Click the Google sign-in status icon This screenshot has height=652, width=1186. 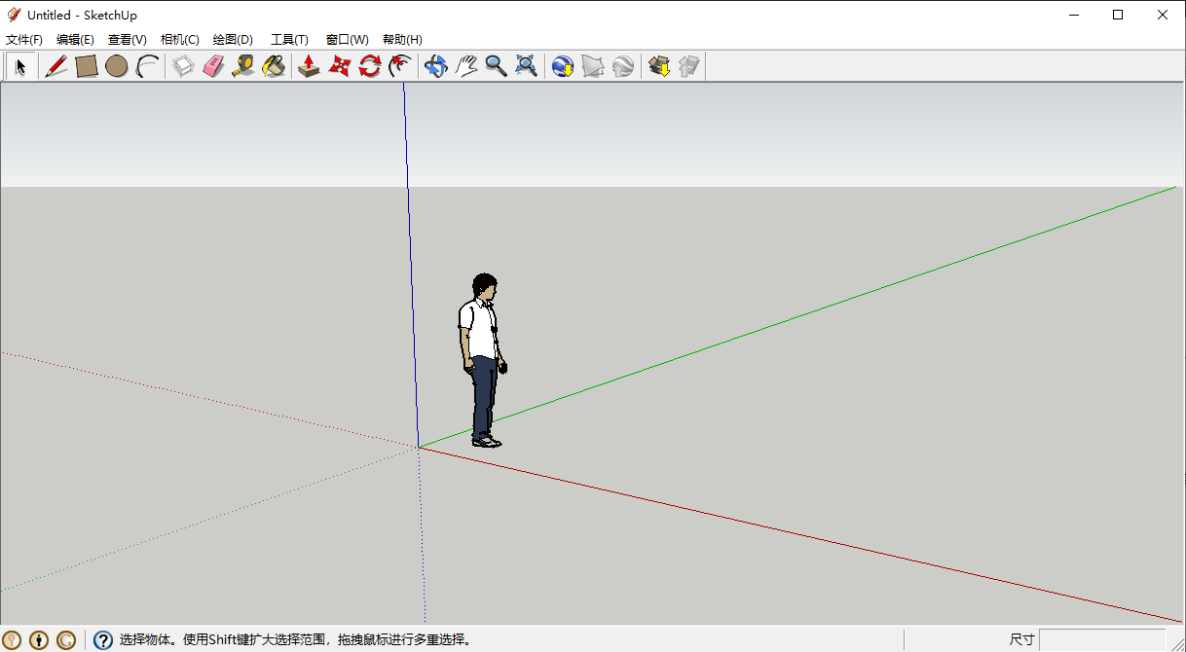tap(66, 640)
